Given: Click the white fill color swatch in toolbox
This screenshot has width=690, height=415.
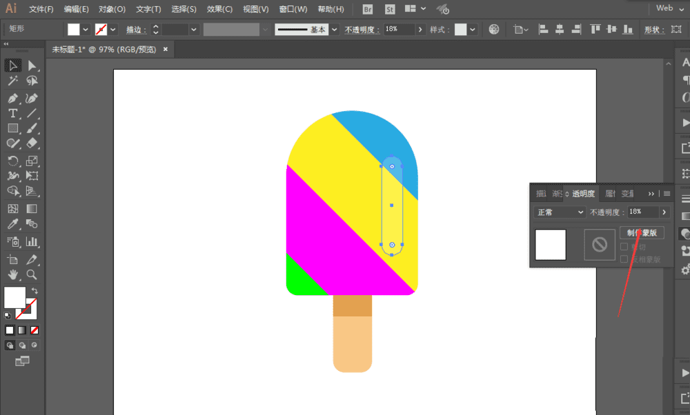Looking at the screenshot, I should [14, 297].
